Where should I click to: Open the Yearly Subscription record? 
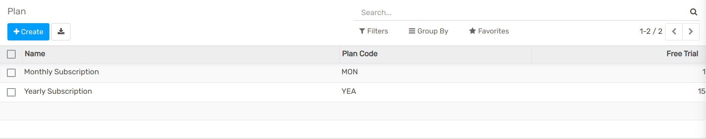pos(58,91)
